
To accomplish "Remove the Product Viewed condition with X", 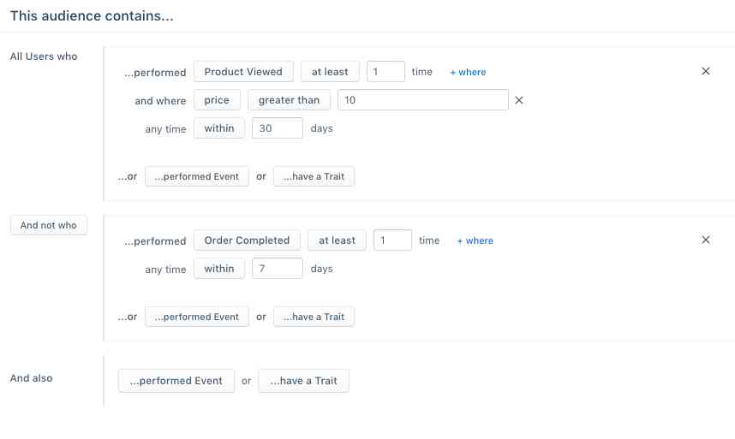I will (706, 71).
